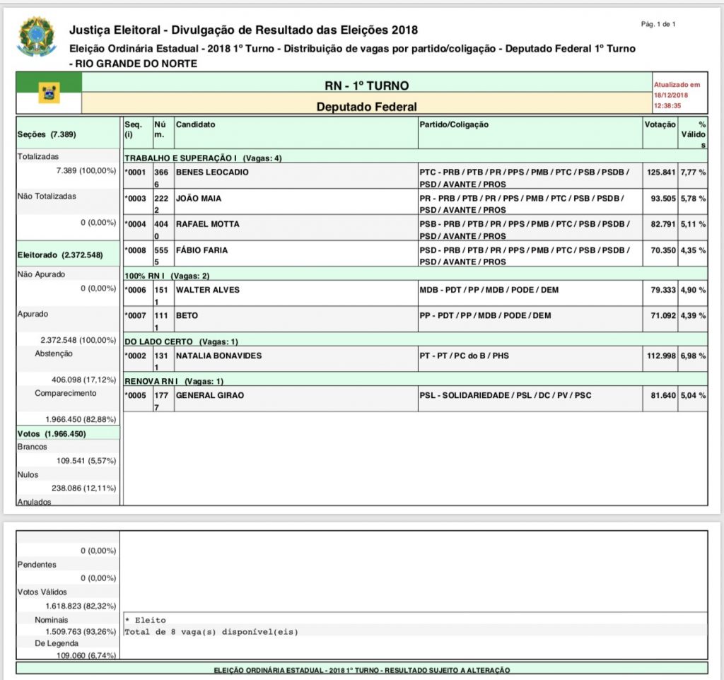724x680 pixels.
Task: Select candidate name NATALIA BONAVIDES
Action: [x=219, y=356]
